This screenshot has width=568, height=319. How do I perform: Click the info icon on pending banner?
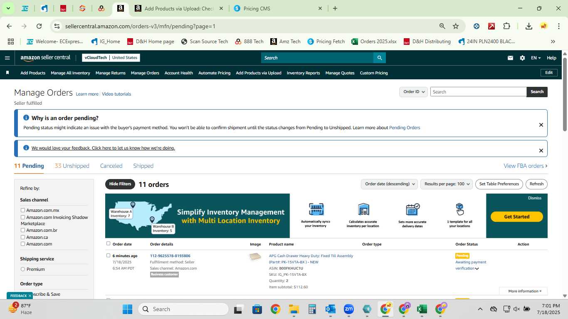click(x=26, y=118)
